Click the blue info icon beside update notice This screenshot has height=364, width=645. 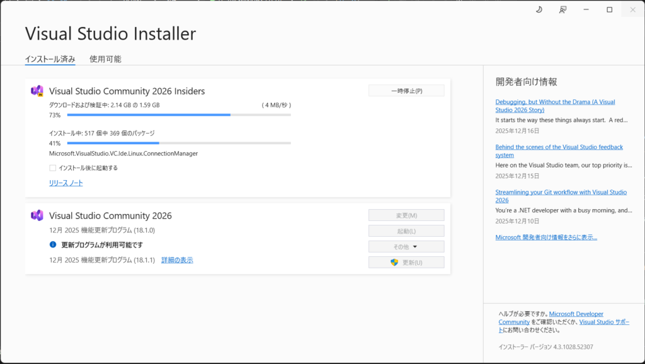(x=53, y=244)
